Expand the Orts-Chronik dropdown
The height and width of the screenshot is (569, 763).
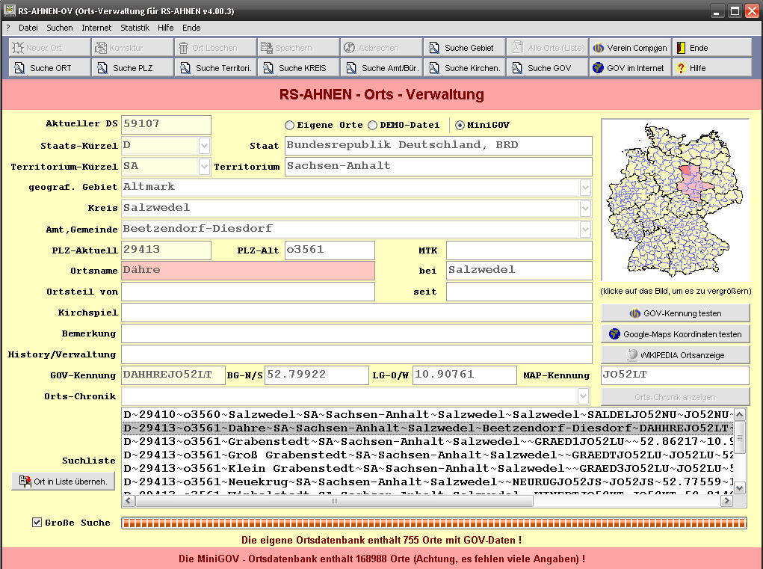pos(584,396)
